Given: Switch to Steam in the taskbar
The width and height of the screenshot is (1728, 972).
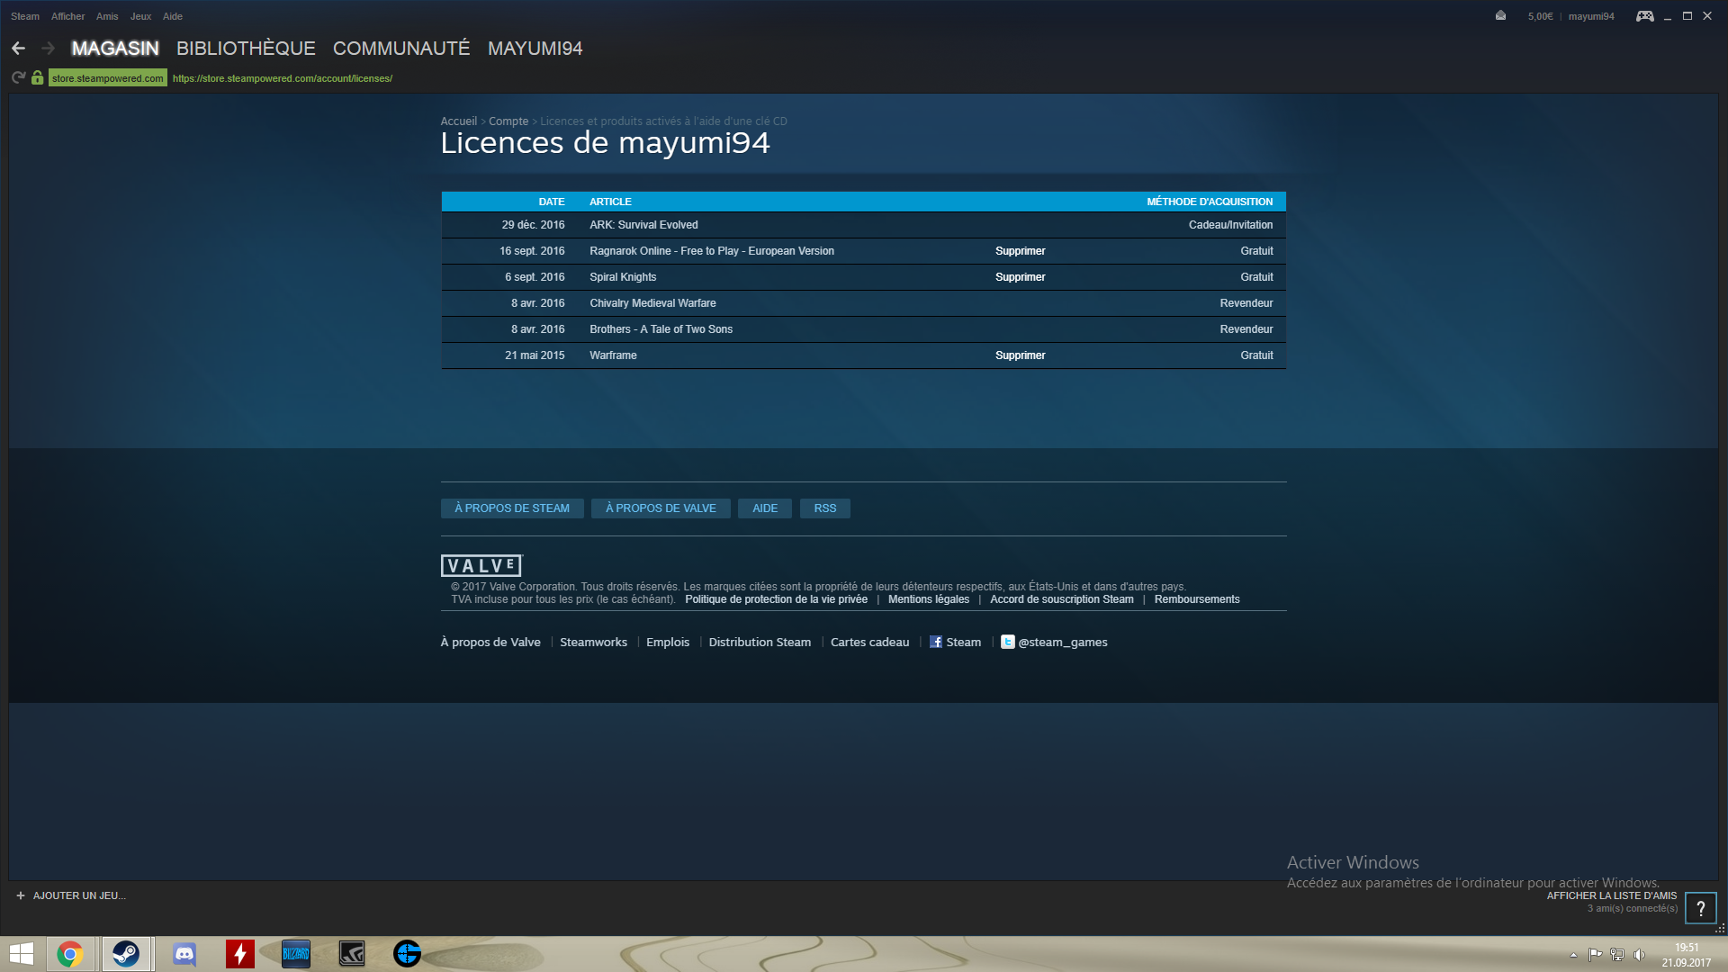Looking at the screenshot, I should [x=126, y=954].
